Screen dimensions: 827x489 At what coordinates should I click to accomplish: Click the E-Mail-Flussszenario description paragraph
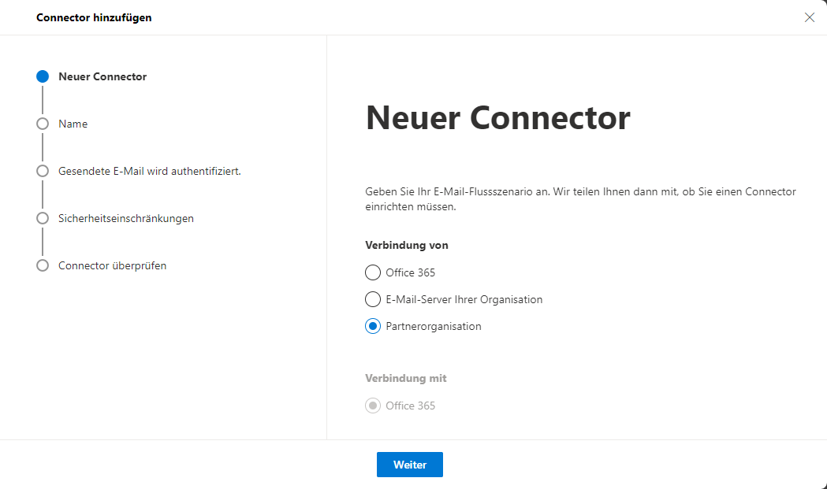click(x=580, y=199)
